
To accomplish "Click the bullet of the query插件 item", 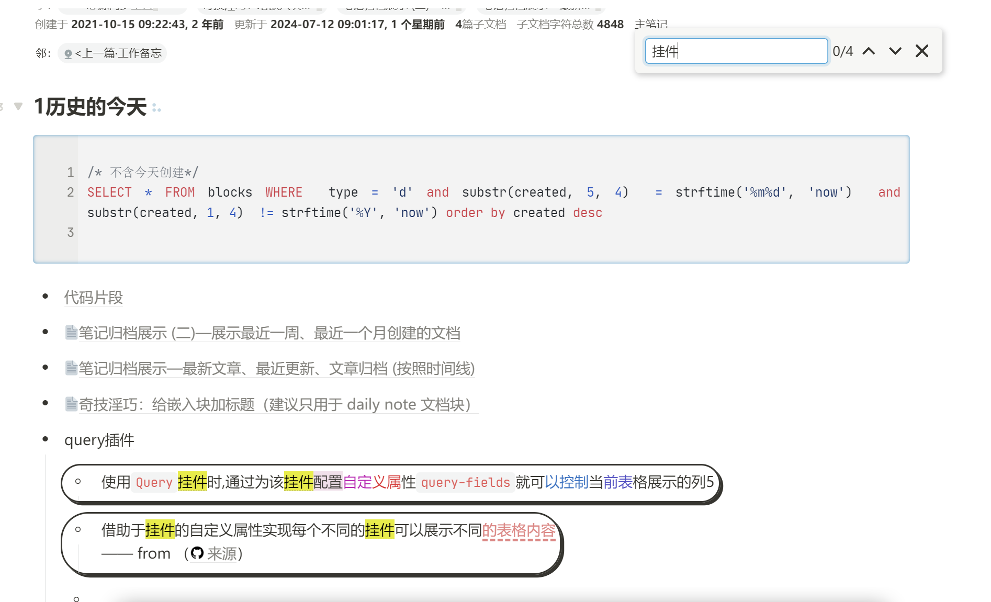I will (46, 439).
